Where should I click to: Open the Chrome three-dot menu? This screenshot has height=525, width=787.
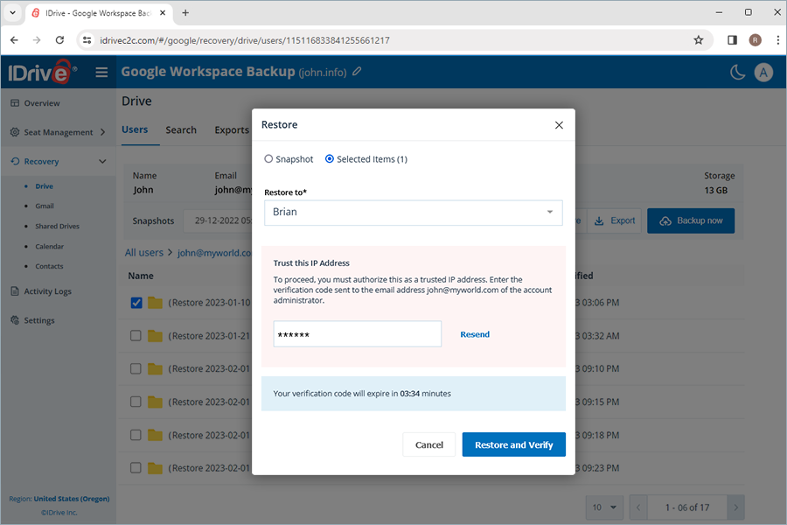[x=778, y=40]
